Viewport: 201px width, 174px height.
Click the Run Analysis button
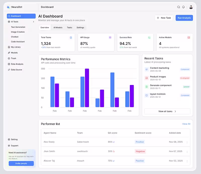(x=184, y=18)
